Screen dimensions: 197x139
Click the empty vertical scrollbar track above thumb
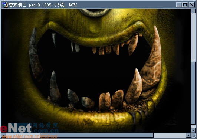(x=193, y=37)
